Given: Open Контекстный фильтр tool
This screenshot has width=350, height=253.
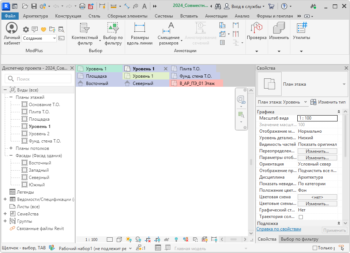Looking at the screenshot, I should pos(85,34).
